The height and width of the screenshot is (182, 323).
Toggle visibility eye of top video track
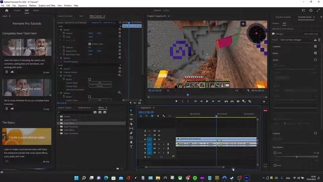click(x=159, y=131)
